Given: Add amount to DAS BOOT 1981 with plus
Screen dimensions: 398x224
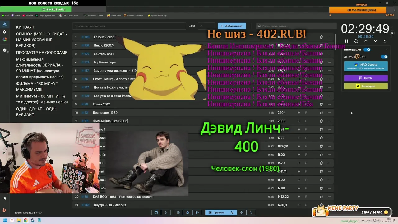Looking at the screenshot, I should coord(299,197).
